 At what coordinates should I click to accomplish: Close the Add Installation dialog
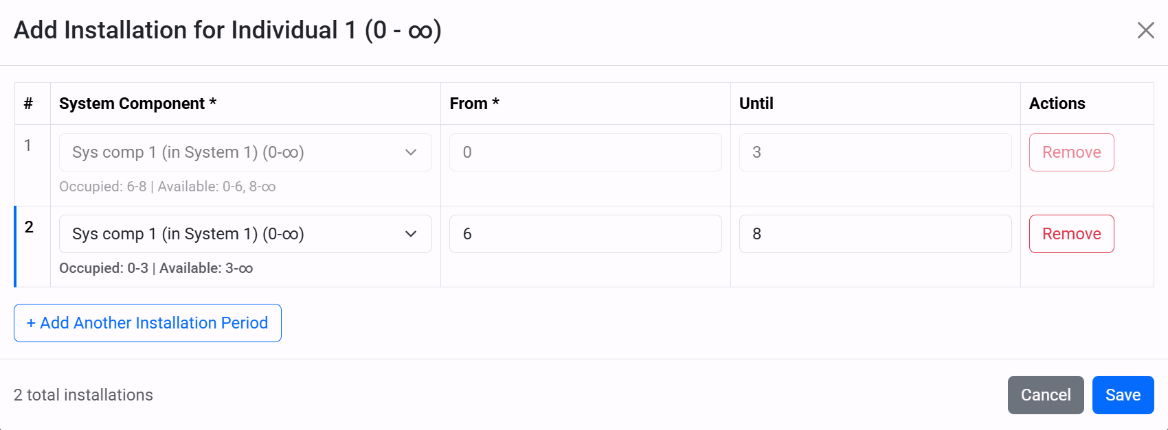pos(1146,30)
